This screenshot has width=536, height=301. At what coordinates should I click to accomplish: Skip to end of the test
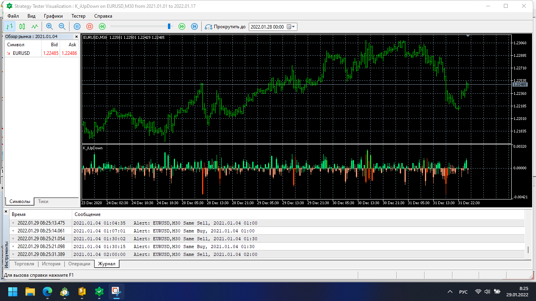pyautogui.click(x=194, y=27)
